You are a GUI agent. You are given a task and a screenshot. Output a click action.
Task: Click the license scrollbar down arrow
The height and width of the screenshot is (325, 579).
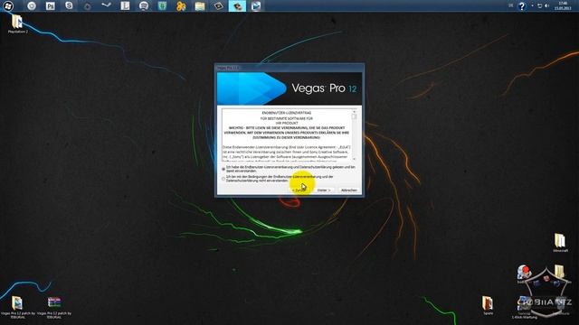(x=354, y=159)
